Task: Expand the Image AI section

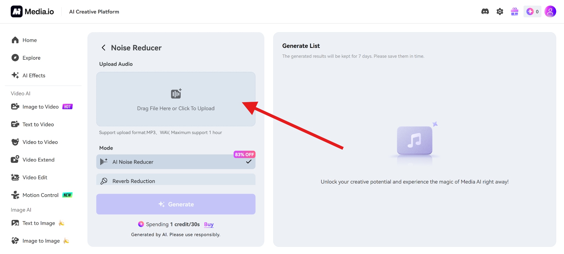Action: coord(21,209)
